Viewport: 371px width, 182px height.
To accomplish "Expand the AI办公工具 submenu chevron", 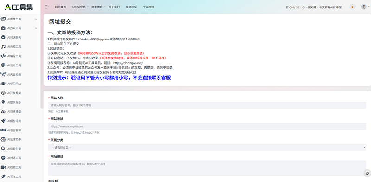I will [x=36, y=28].
